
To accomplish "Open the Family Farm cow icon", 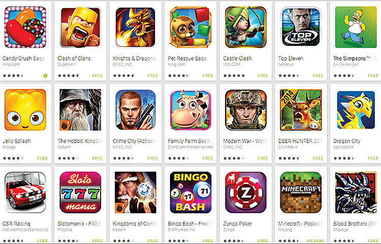I will pos(190,110).
